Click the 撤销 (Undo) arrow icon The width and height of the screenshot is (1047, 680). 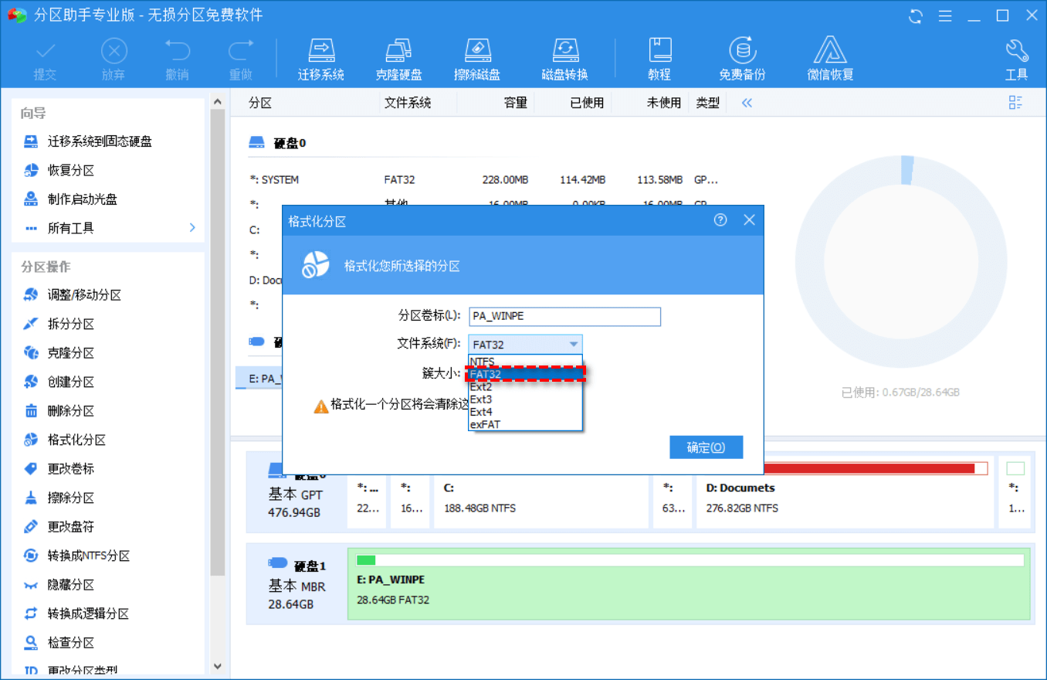pos(177,58)
